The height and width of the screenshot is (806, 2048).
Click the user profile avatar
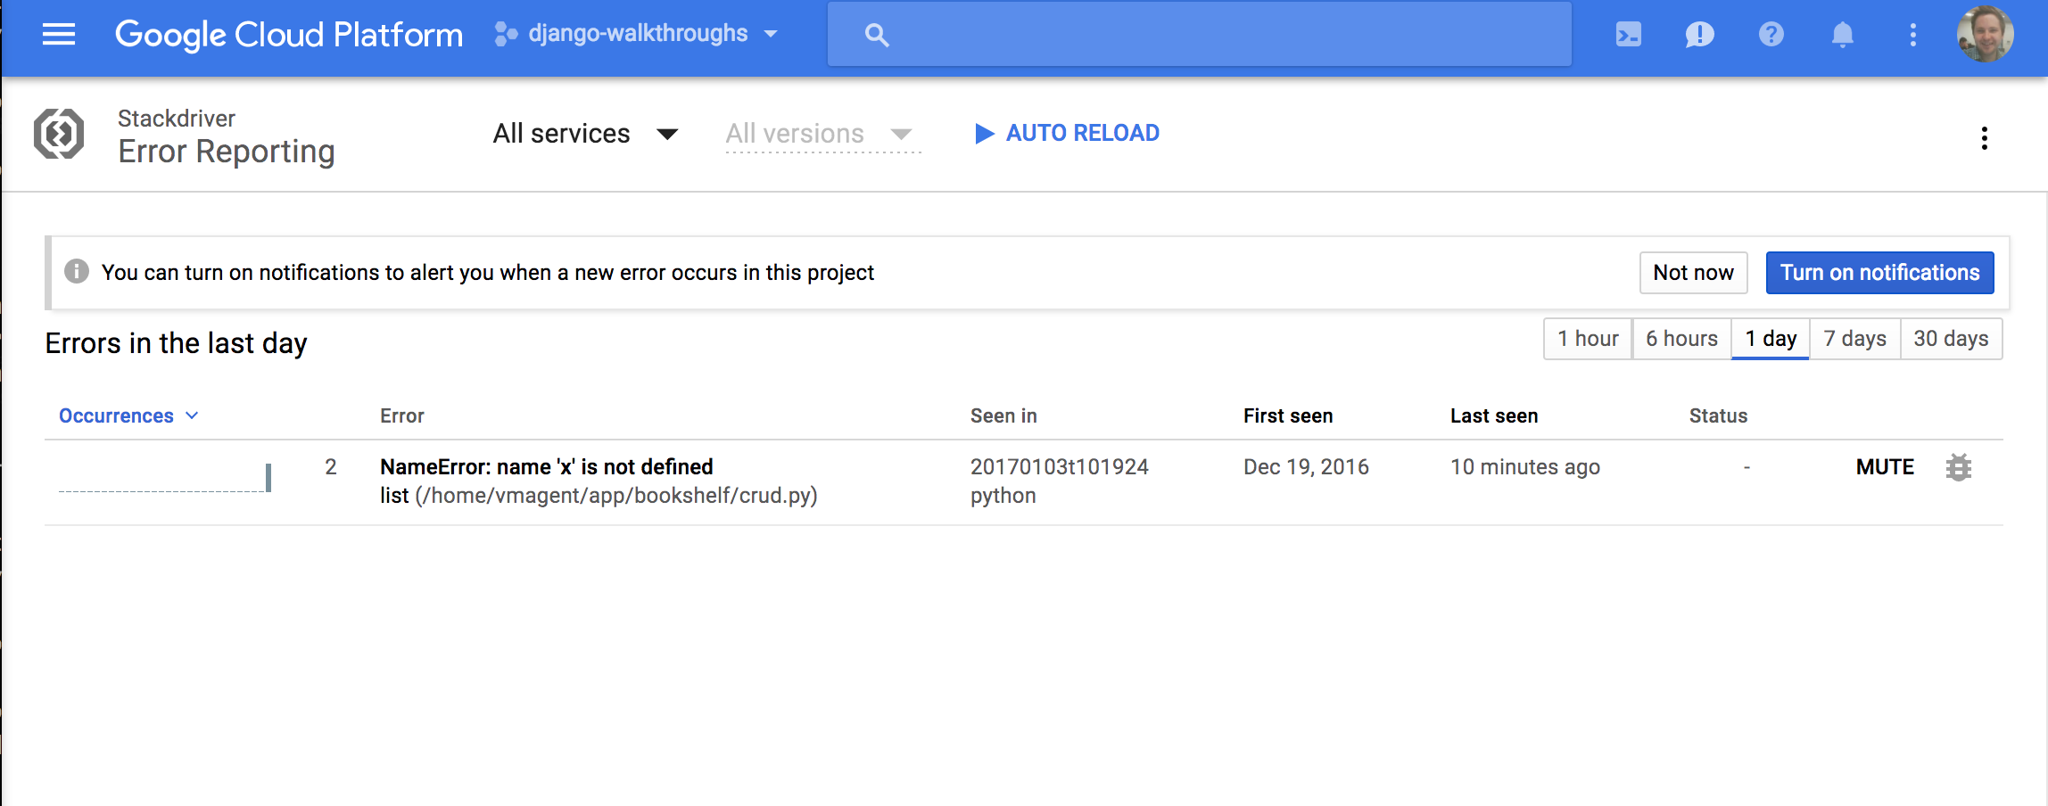[x=1985, y=35]
